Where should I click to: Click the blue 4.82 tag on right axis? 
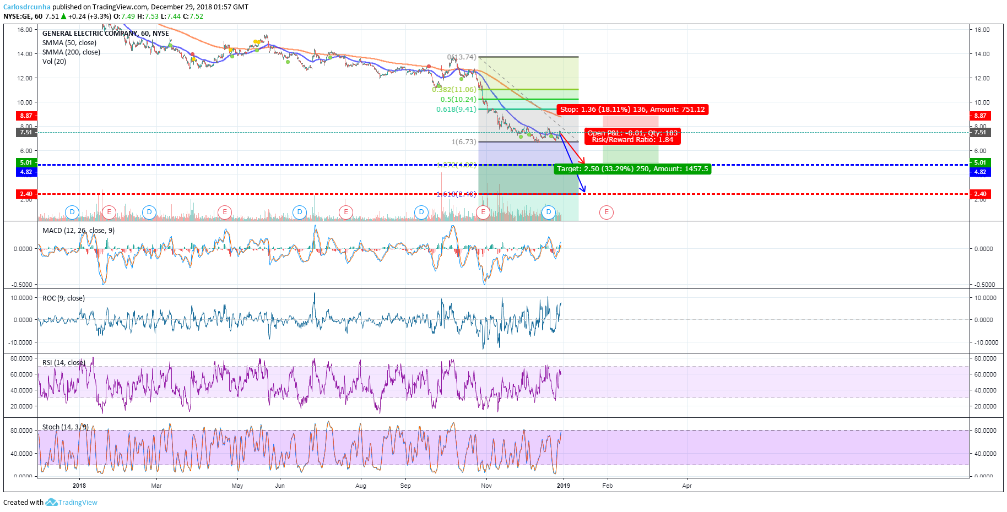(x=980, y=172)
